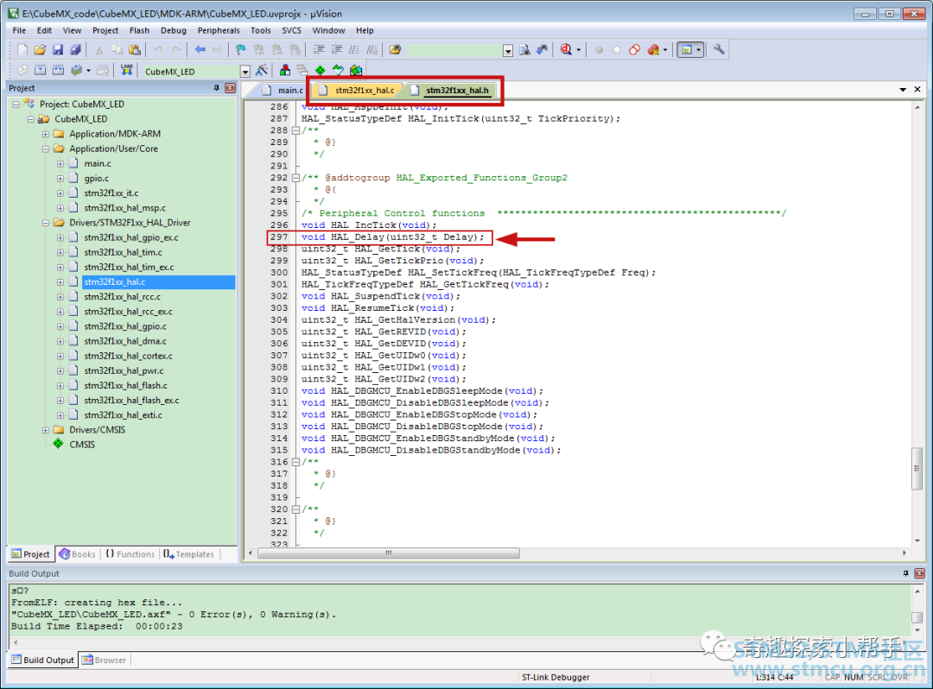Pin the Project panel with the pushpin

(217, 88)
